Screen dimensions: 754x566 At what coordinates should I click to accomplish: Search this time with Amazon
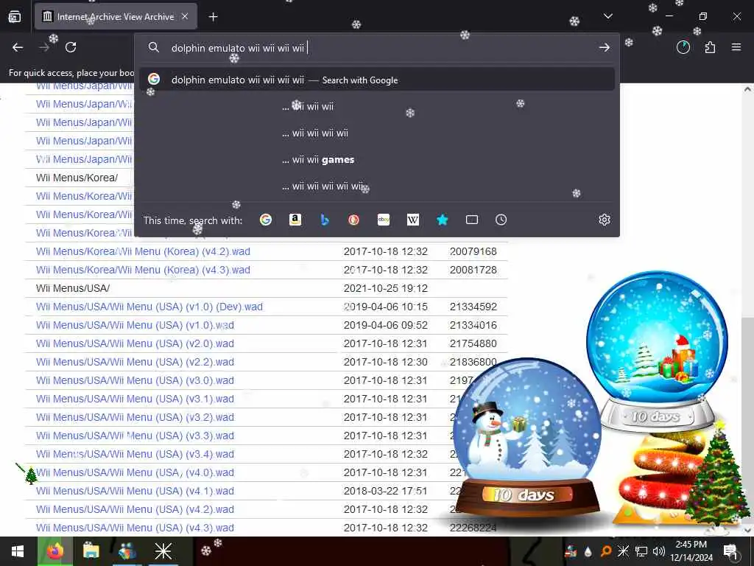(295, 220)
